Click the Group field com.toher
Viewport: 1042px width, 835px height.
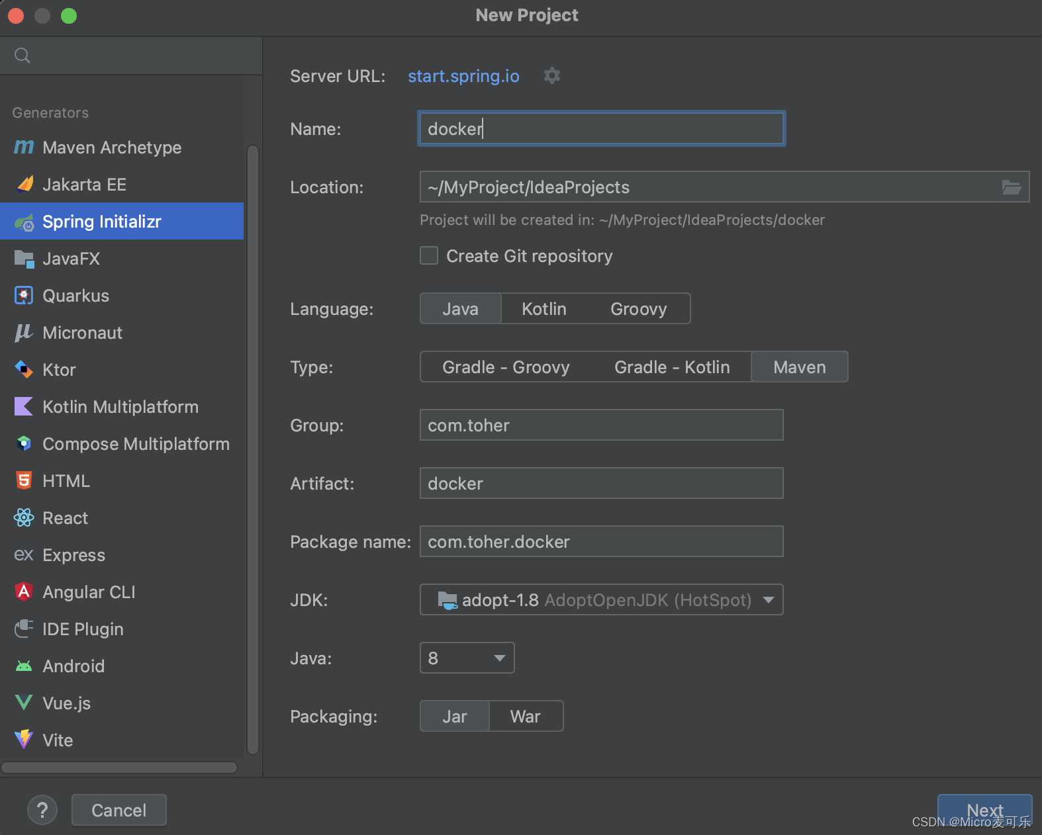click(x=602, y=425)
